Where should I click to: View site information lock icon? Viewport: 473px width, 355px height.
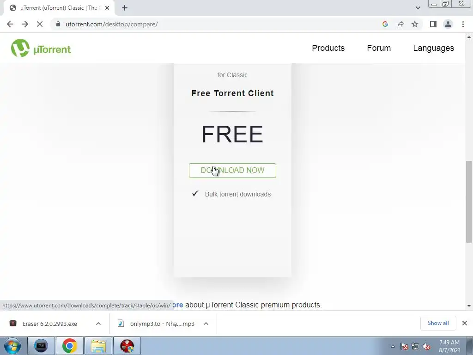[x=58, y=24]
